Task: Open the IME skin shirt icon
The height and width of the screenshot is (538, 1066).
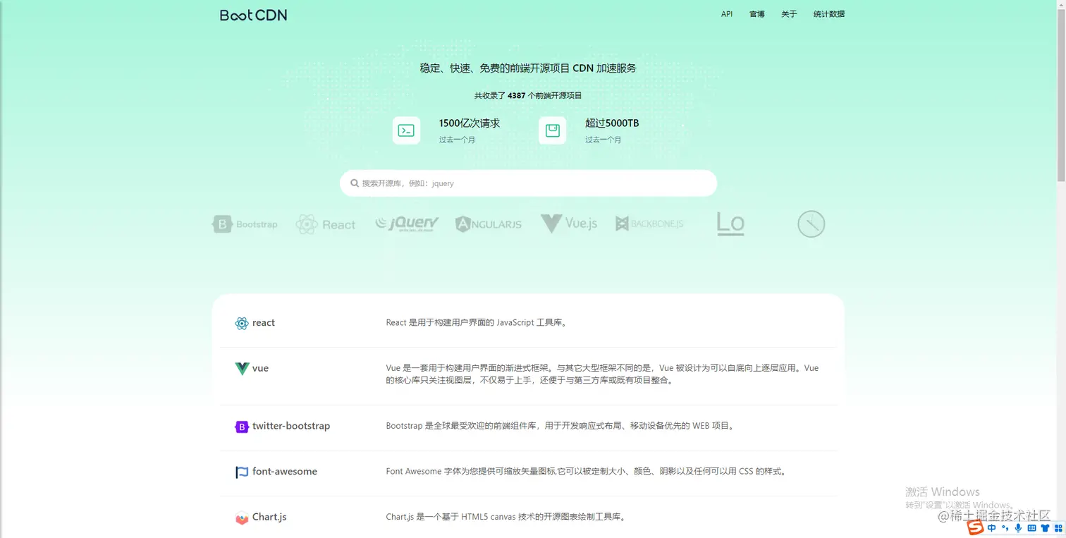Action: pyautogui.click(x=1045, y=528)
